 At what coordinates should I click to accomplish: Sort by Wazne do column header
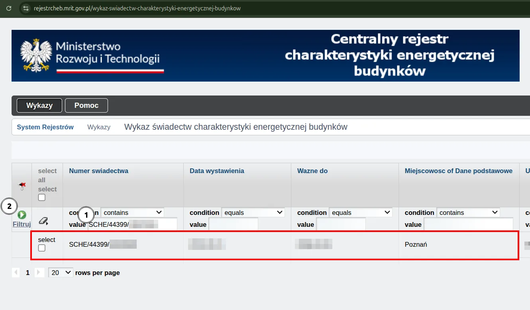click(x=312, y=171)
